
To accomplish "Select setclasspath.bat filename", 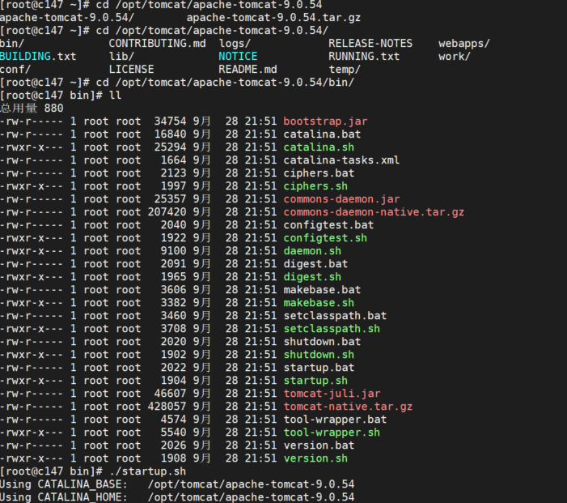I will (335, 316).
